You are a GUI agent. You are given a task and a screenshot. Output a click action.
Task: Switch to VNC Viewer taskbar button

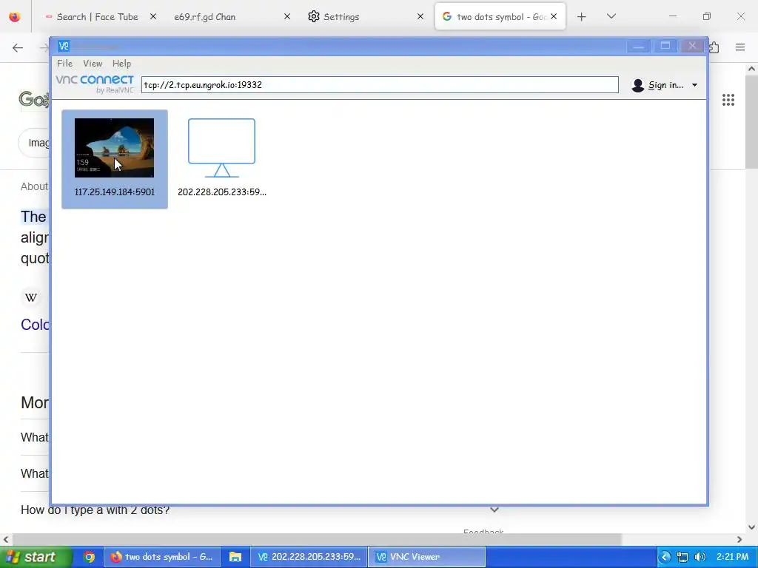tap(426, 557)
